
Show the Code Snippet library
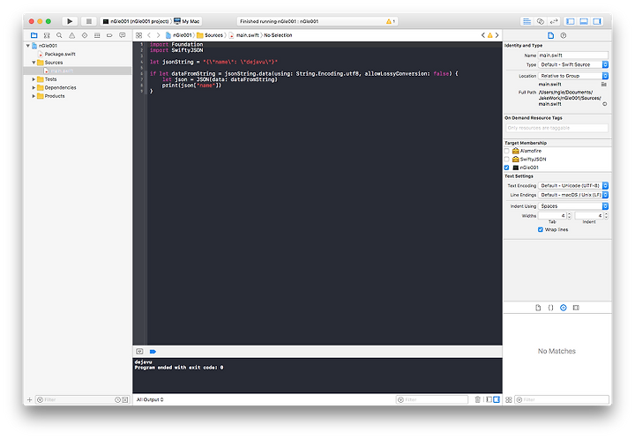click(x=550, y=308)
